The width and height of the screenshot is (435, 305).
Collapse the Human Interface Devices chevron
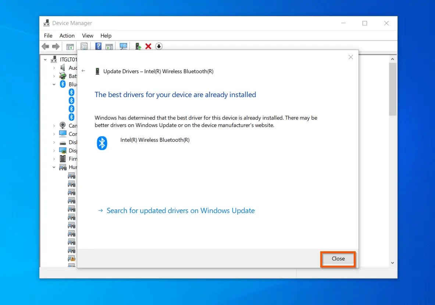(x=54, y=167)
